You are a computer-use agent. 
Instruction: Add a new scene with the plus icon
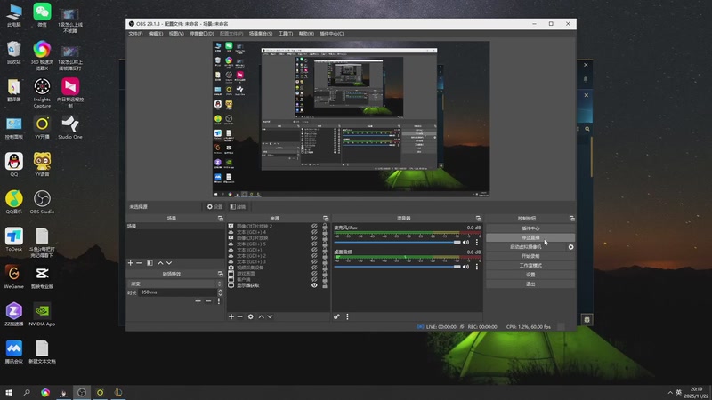tap(131, 263)
